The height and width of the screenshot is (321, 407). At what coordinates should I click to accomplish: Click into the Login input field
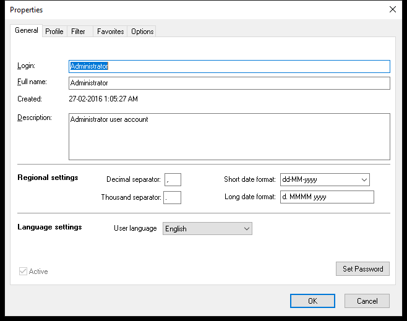tap(229, 66)
